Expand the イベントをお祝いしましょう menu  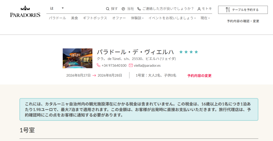(x=172, y=18)
